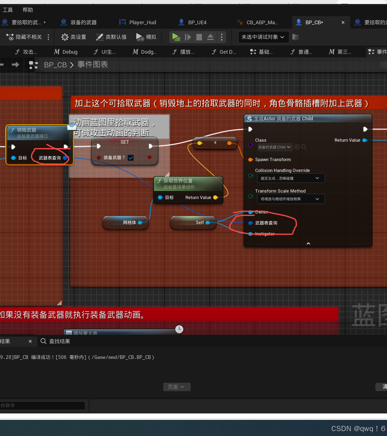Viewport: 387px width, 436px height.
Task: Open options next to 隐藏不相关
Action: (x=49, y=37)
